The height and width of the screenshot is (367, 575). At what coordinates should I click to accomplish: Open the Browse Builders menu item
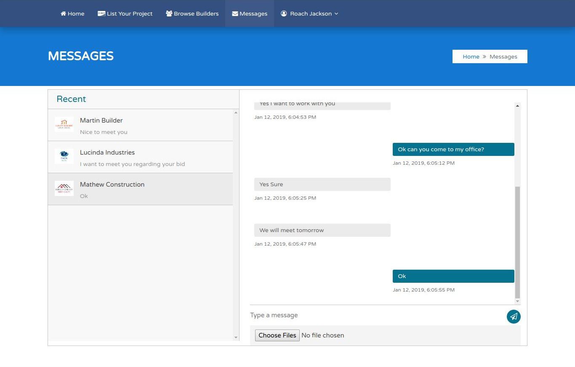point(196,13)
